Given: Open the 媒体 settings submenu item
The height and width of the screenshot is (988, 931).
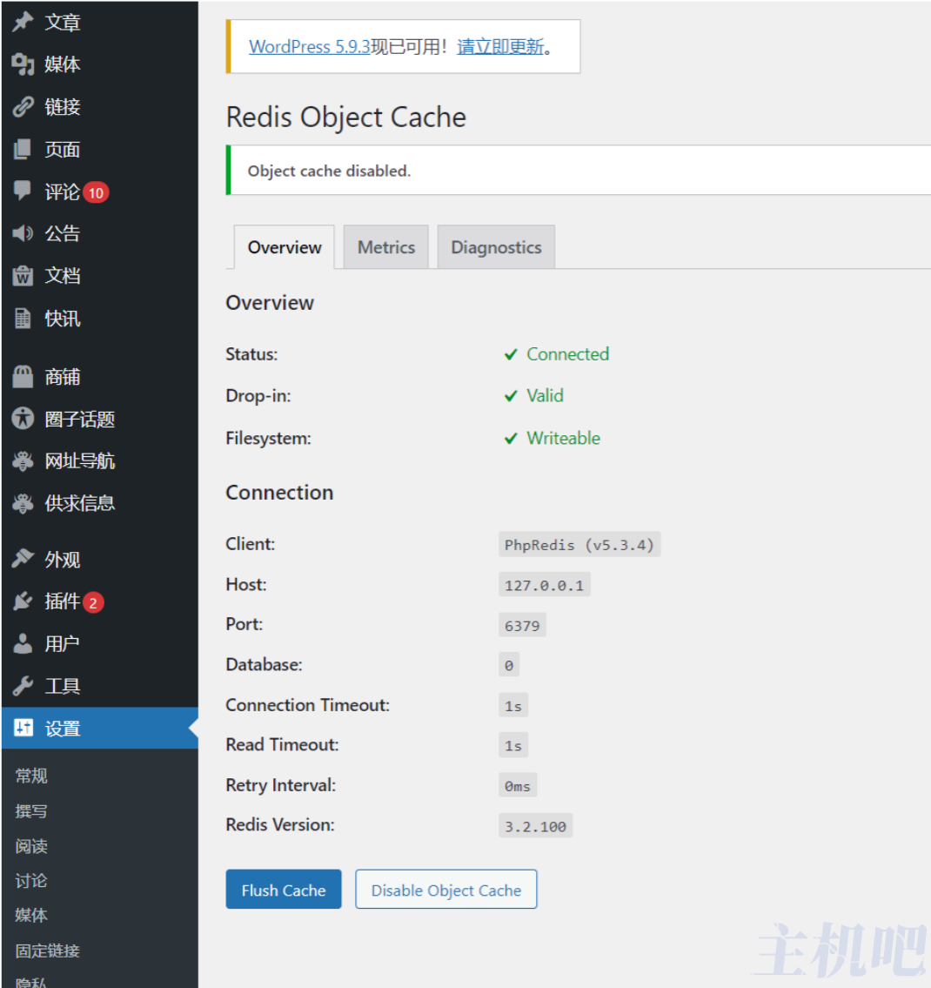Looking at the screenshot, I should pyautogui.click(x=31, y=915).
